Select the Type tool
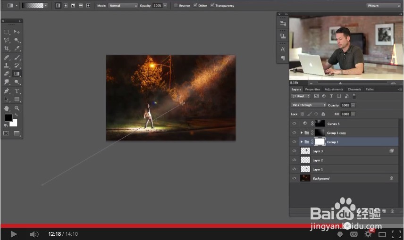Image resolution: width=404 pixels, height=240 pixels. (x=17, y=91)
